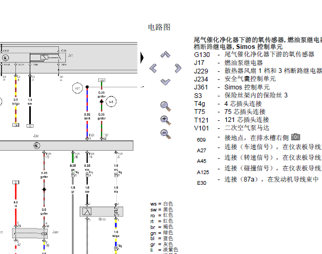Viewport: 322px width, 254px height.
Task: Select the E30 connection code in legend
Action: coord(201,183)
